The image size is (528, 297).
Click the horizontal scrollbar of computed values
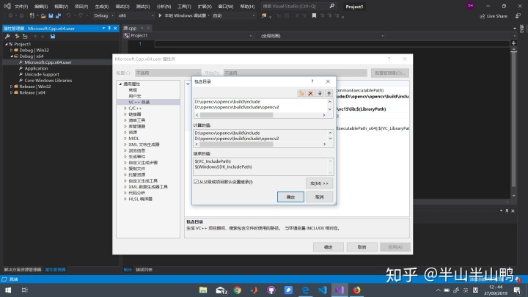pyautogui.click(x=236, y=144)
